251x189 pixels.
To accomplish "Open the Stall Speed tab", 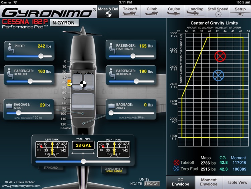I will pos(218,12).
